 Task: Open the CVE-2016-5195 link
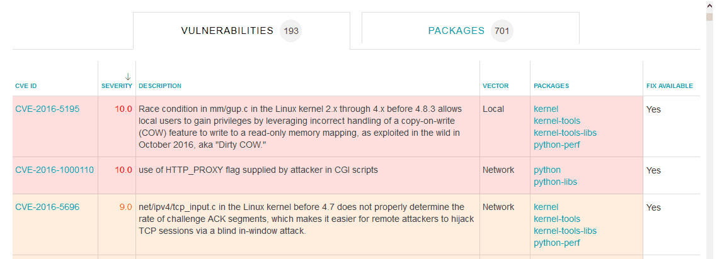tap(47, 109)
